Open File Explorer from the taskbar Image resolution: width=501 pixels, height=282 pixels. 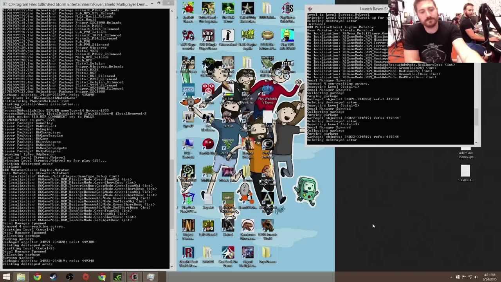21,277
